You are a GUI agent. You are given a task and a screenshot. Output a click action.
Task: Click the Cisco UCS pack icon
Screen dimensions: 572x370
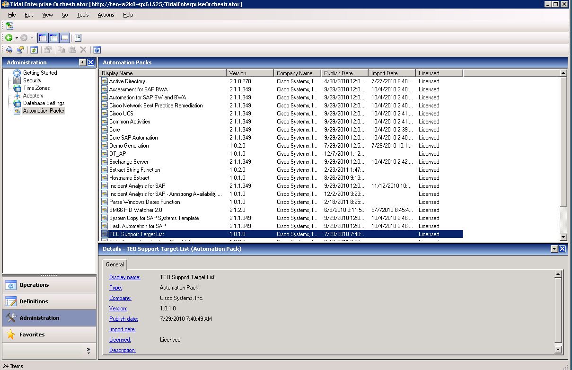pyautogui.click(x=105, y=114)
